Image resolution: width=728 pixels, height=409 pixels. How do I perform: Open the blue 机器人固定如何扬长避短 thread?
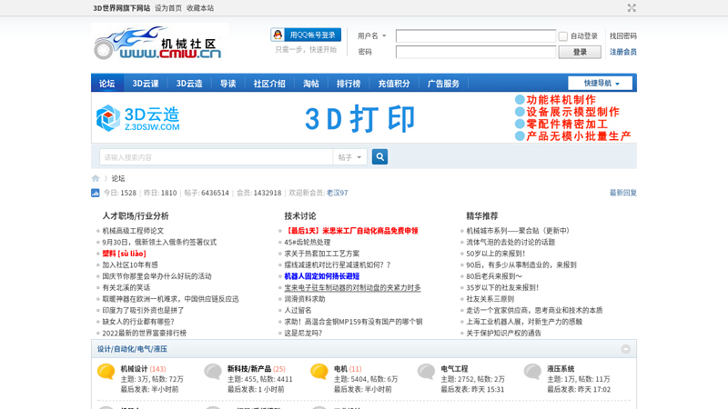click(x=322, y=276)
